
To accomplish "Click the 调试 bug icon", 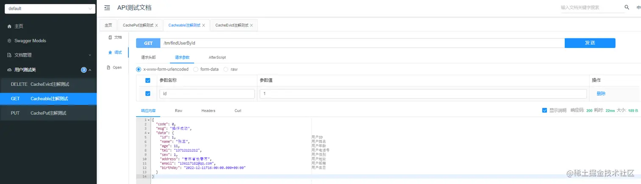I will (x=110, y=52).
